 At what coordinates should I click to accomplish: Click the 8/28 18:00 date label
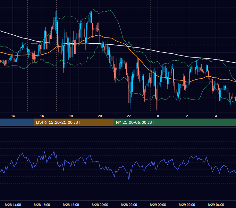point(71,205)
